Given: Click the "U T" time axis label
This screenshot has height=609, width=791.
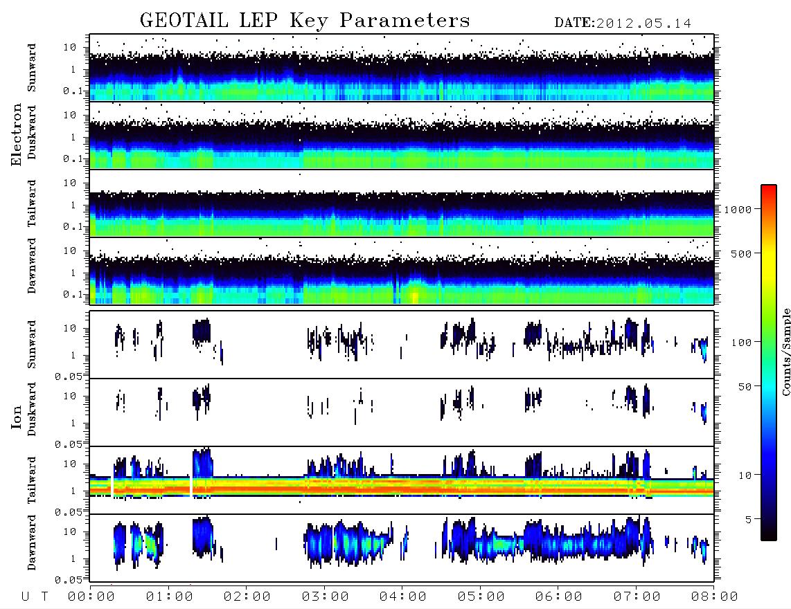Looking at the screenshot, I should [35, 597].
